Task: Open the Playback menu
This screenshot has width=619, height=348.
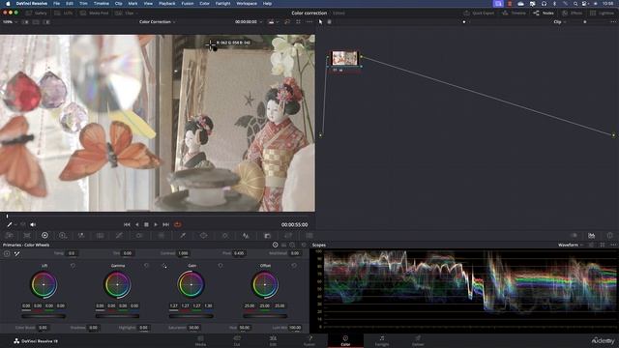Action: (x=167, y=4)
